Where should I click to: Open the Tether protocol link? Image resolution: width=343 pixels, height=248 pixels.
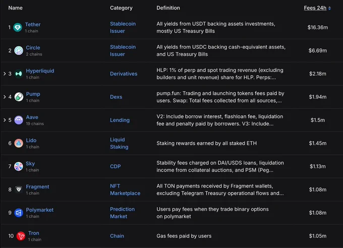(x=33, y=25)
